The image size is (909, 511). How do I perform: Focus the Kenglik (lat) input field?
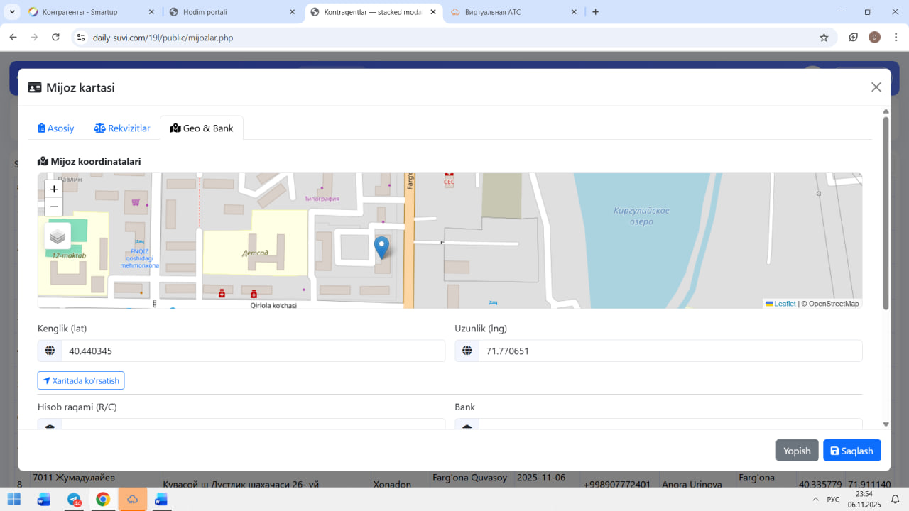252,351
